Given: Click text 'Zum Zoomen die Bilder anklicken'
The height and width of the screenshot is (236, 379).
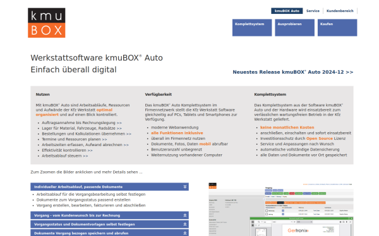Looking at the screenshot, I should (x=62, y=172).
